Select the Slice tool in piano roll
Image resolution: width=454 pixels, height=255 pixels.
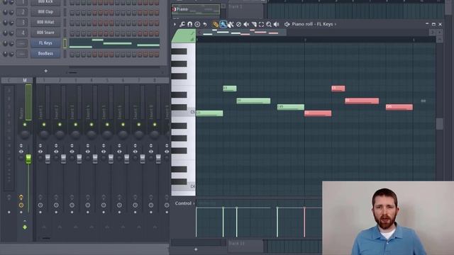[254, 24]
